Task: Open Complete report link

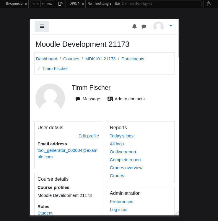Action: pos(125,160)
